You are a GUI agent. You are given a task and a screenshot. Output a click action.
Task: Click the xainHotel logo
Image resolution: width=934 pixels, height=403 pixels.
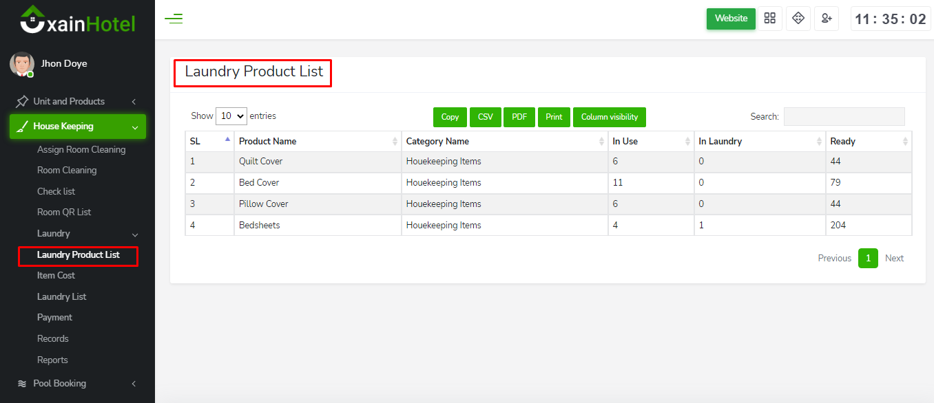(x=77, y=20)
